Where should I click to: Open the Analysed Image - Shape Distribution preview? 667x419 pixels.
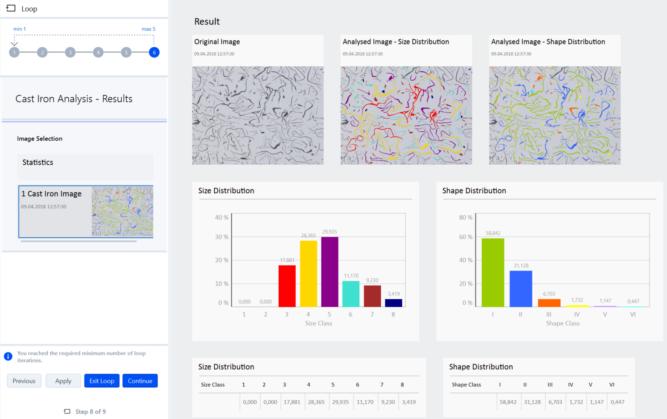click(554, 115)
